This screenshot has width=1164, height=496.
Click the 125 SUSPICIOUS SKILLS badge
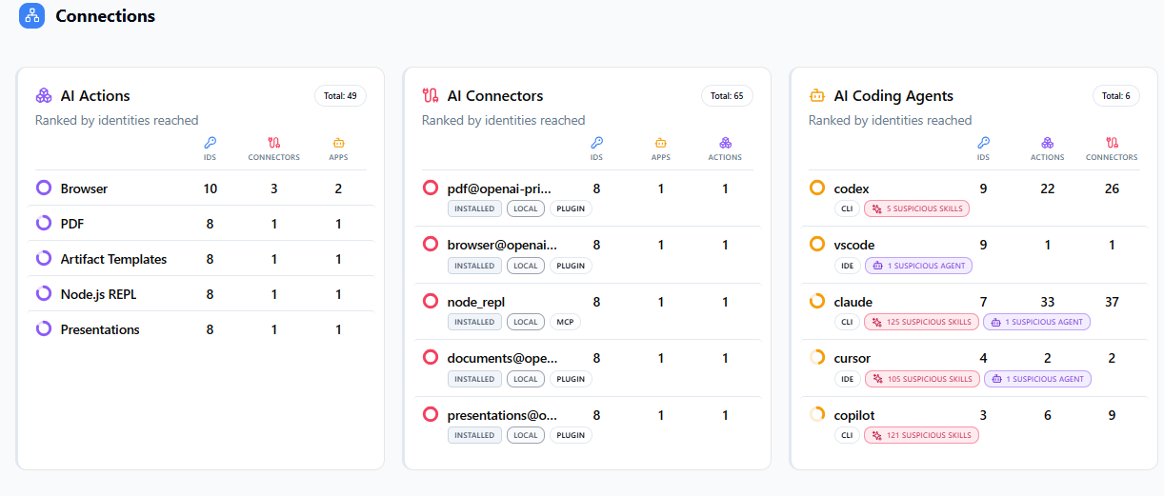tap(921, 322)
